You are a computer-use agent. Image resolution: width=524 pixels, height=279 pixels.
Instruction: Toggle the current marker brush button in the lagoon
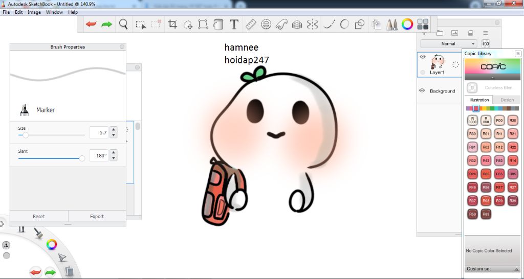(6, 245)
